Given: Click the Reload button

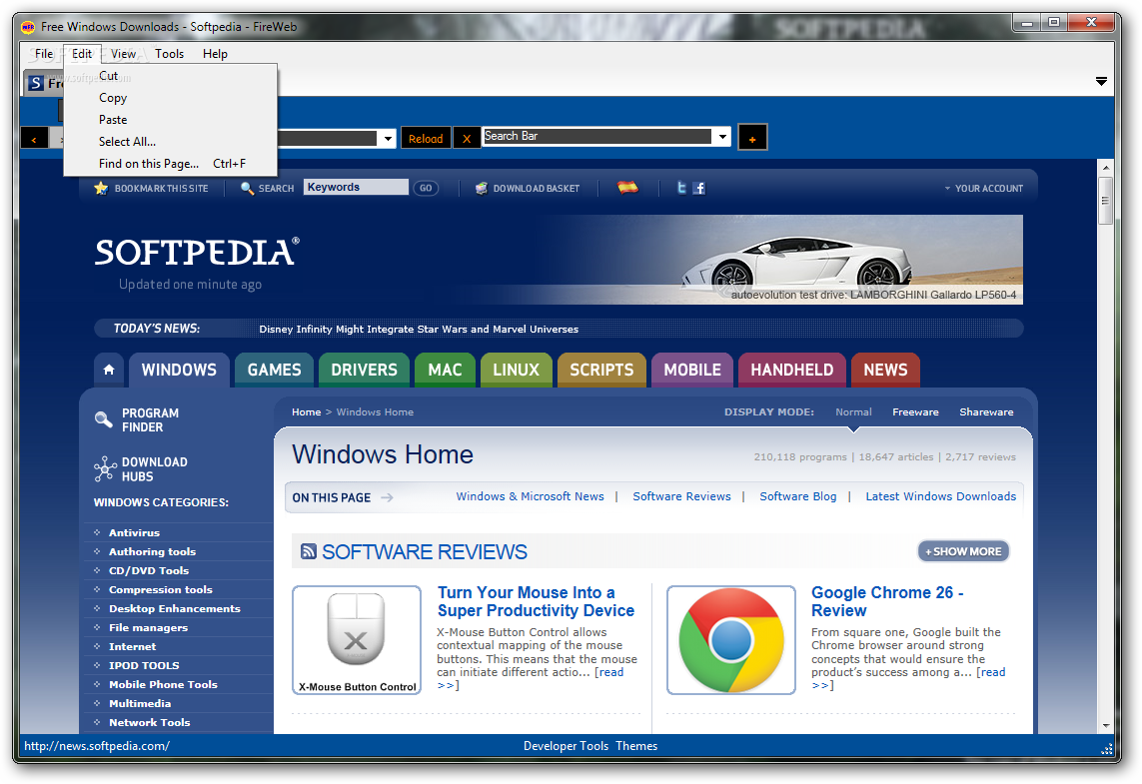Looking at the screenshot, I should coord(426,138).
